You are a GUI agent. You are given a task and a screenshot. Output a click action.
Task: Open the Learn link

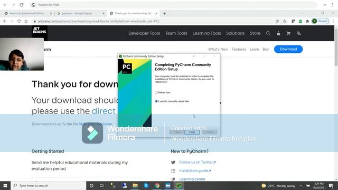click(x=254, y=49)
